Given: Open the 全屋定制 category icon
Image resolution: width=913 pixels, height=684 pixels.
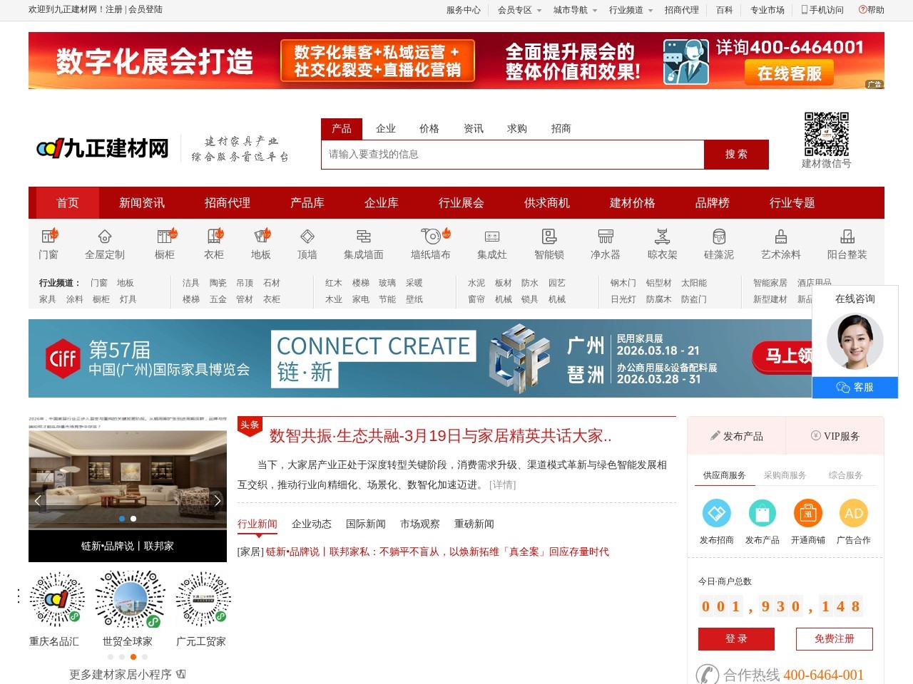Looking at the screenshot, I should [104, 242].
